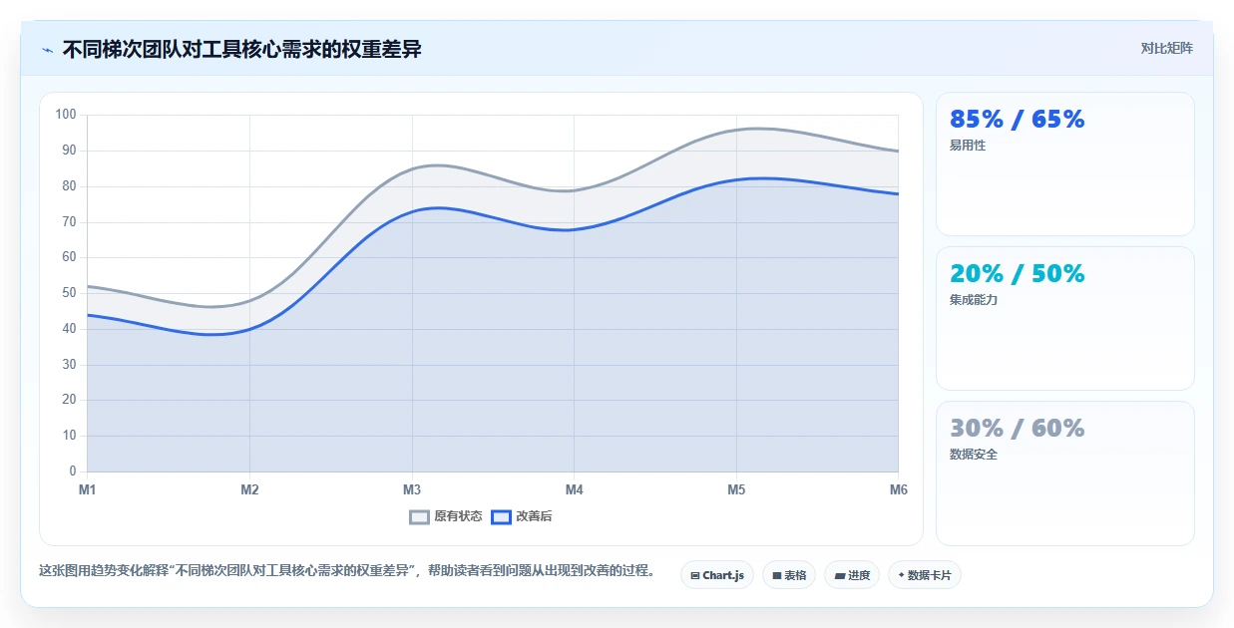Click the 易用性 card label
This screenshot has height=628, width=1234.
click(x=968, y=146)
